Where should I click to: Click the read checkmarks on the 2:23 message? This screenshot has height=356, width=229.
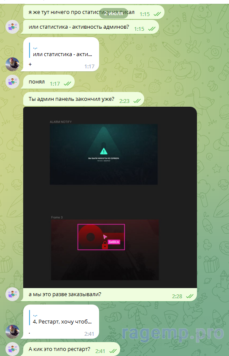[137, 101]
